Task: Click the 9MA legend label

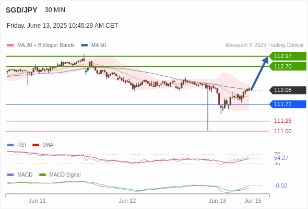Action: [48, 145]
